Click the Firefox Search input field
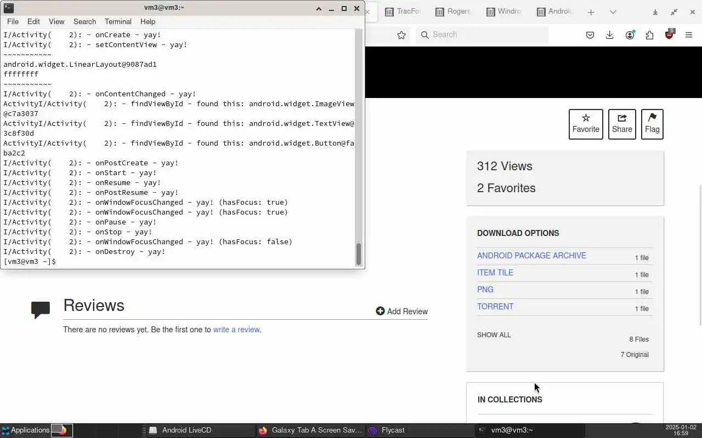This screenshot has height=438, width=702. click(x=482, y=34)
